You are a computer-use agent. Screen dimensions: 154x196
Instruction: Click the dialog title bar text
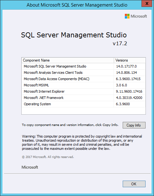pos(77,5)
